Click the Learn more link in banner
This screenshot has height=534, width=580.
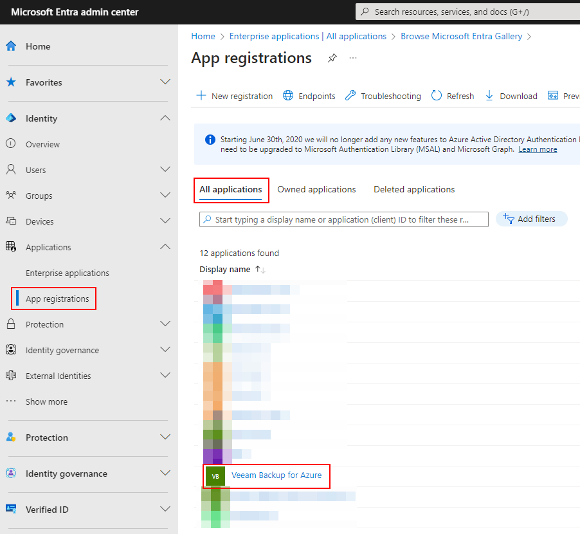[x=538, y=149]
